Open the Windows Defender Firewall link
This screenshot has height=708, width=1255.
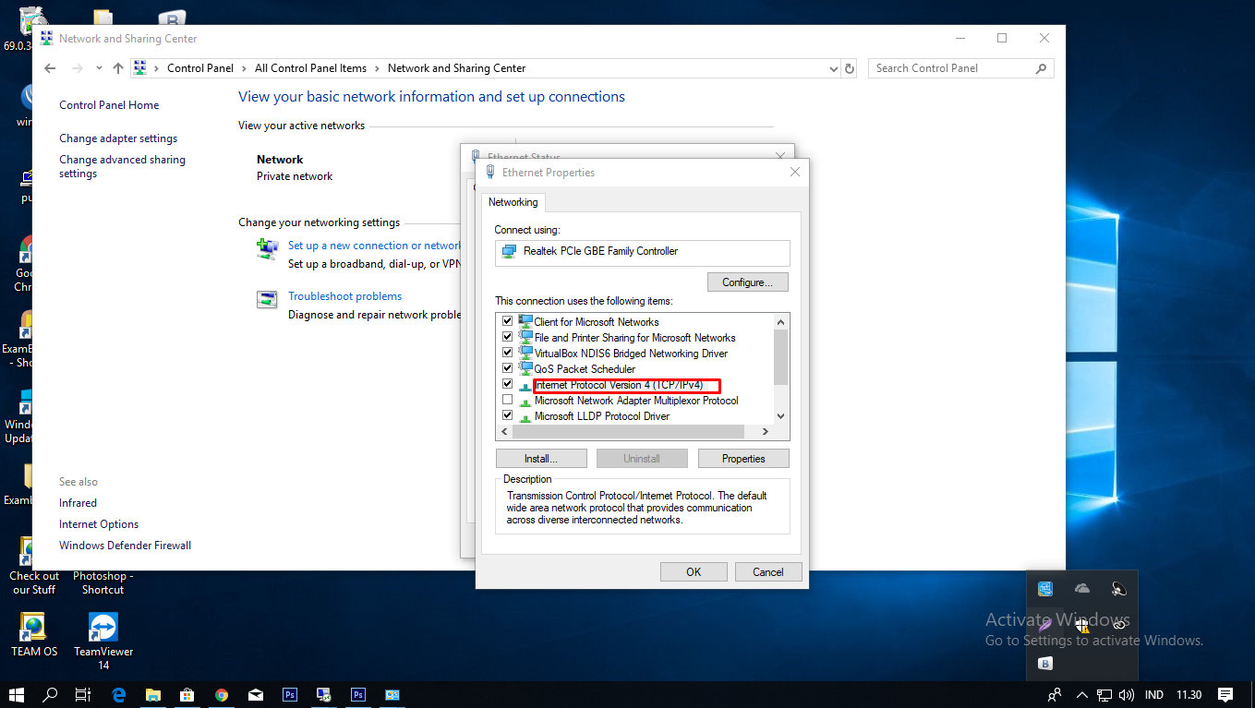pos(124,545)
